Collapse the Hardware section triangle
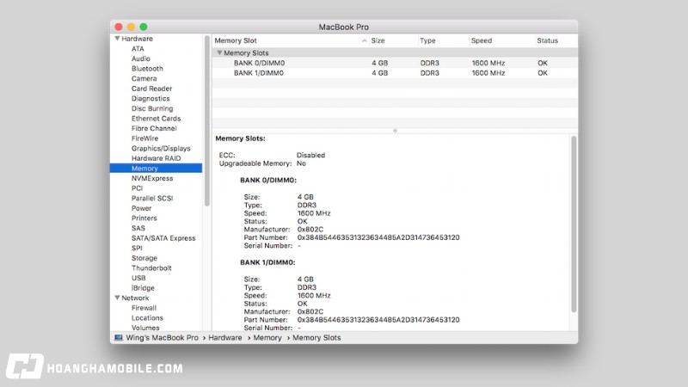This screenshot has height=387, width=688. click(118, 39)
